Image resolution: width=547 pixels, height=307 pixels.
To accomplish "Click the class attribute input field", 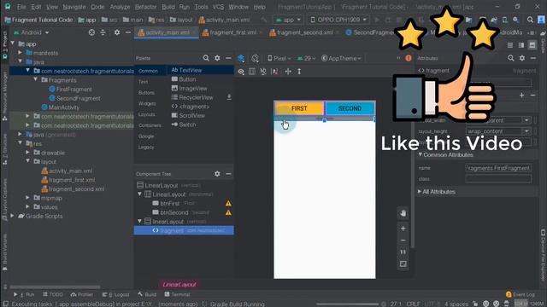I will 498,179.
